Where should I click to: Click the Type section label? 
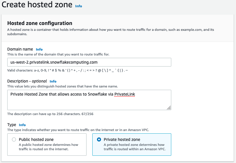click(x=12, y=125)
